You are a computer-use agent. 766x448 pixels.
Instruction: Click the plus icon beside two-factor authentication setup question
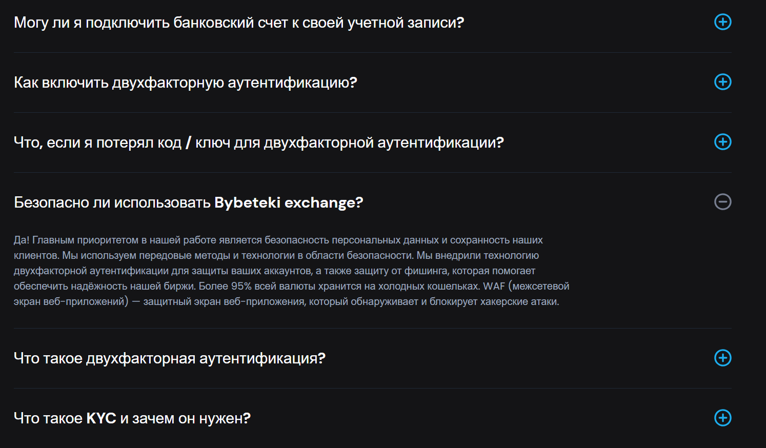click(723, 82)
